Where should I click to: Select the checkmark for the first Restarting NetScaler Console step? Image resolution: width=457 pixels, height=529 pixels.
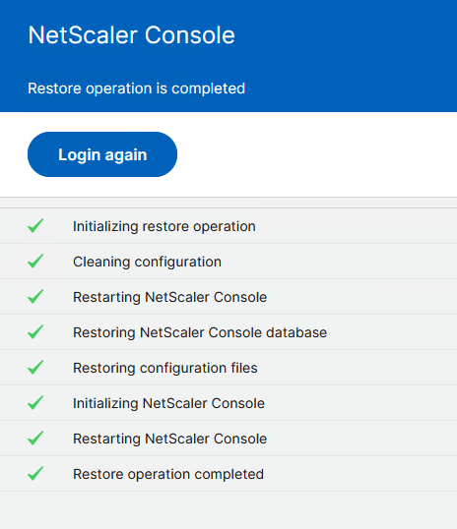tap(35, 297)
